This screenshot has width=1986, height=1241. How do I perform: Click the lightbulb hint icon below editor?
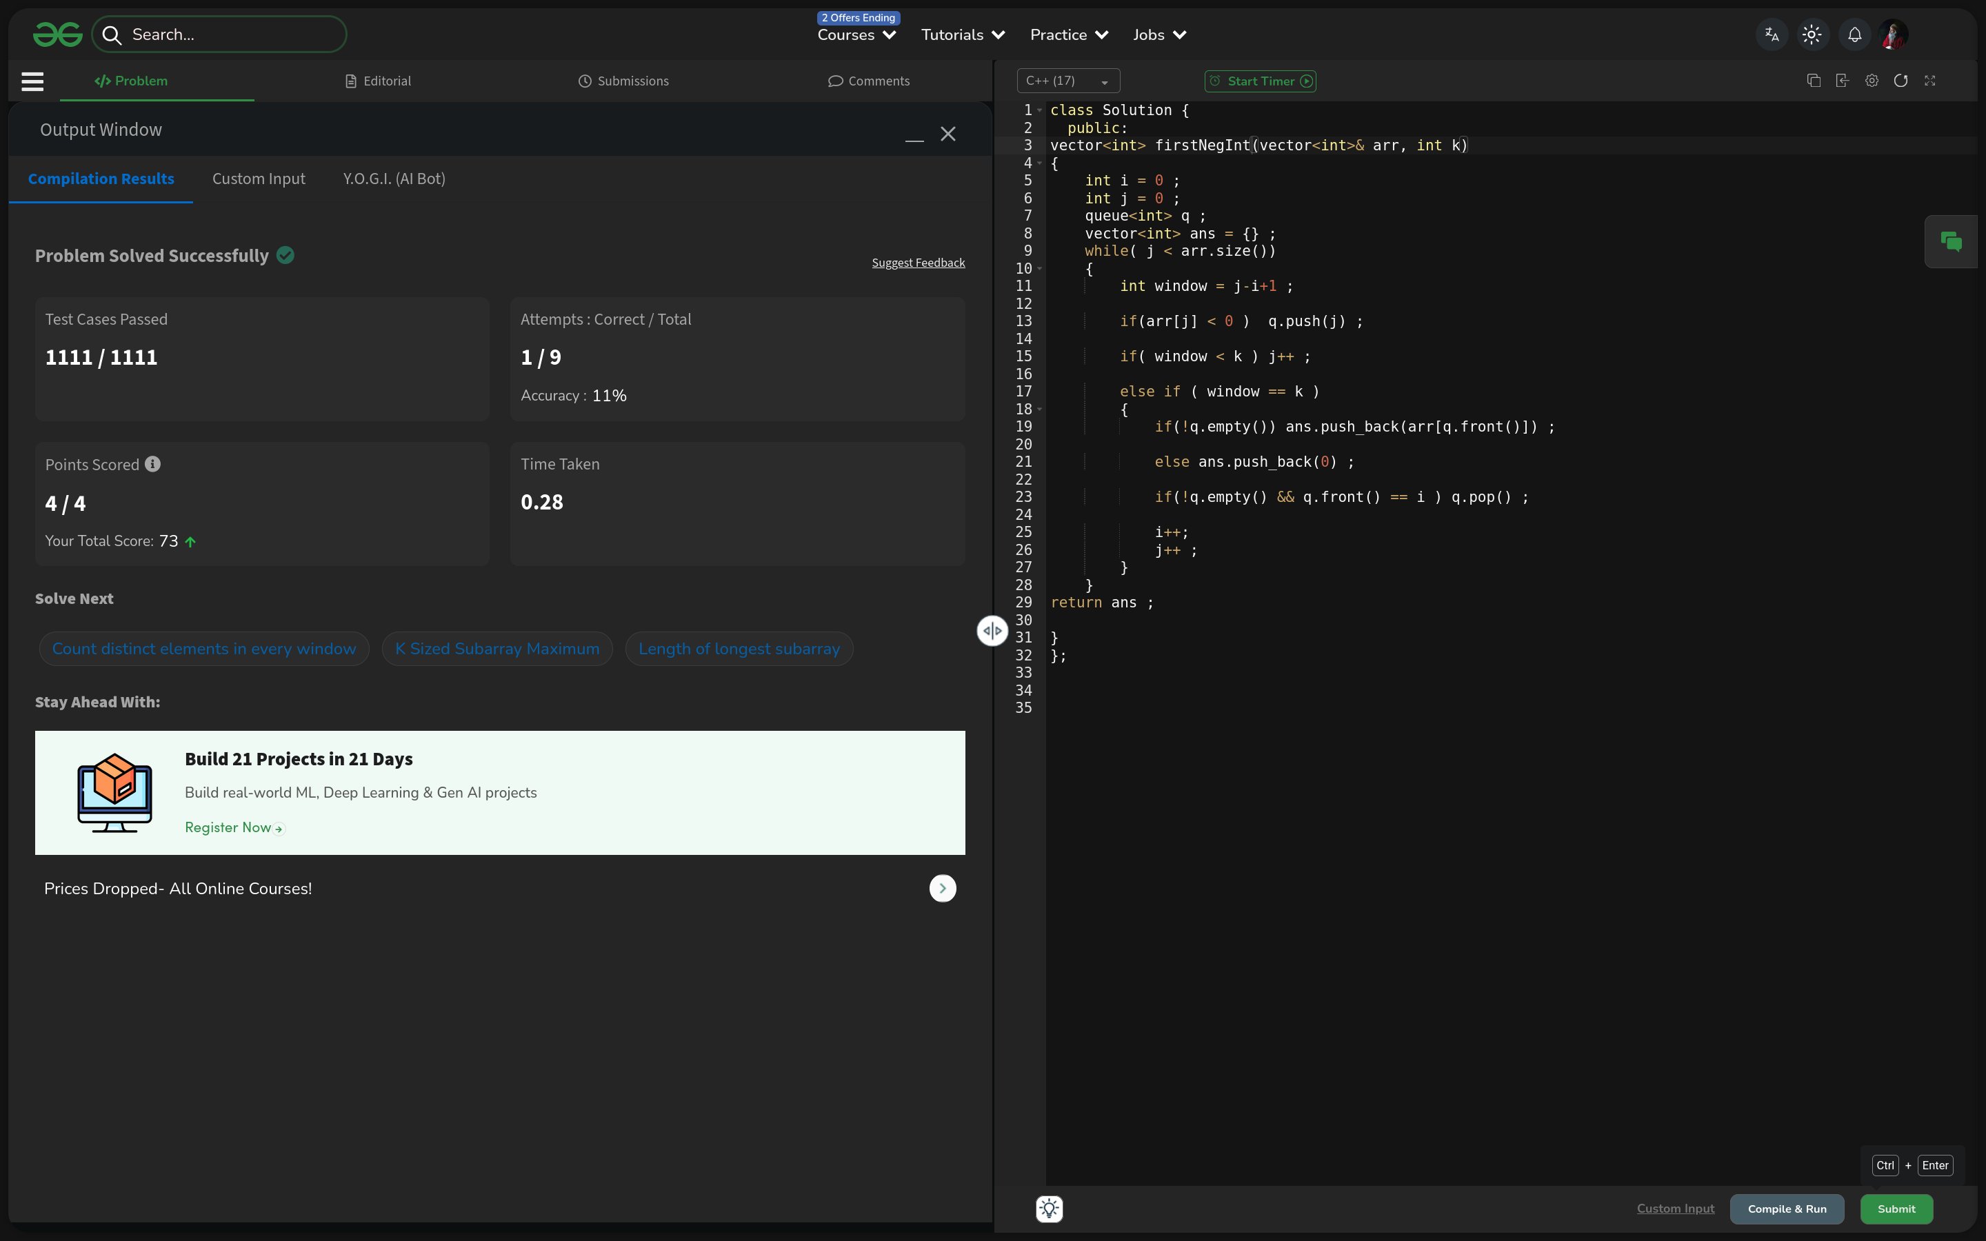coord(1050,1208)
